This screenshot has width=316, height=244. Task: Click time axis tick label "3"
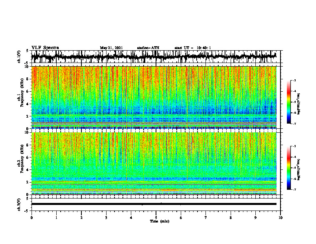pyautogui.click(x=106, y=218)
